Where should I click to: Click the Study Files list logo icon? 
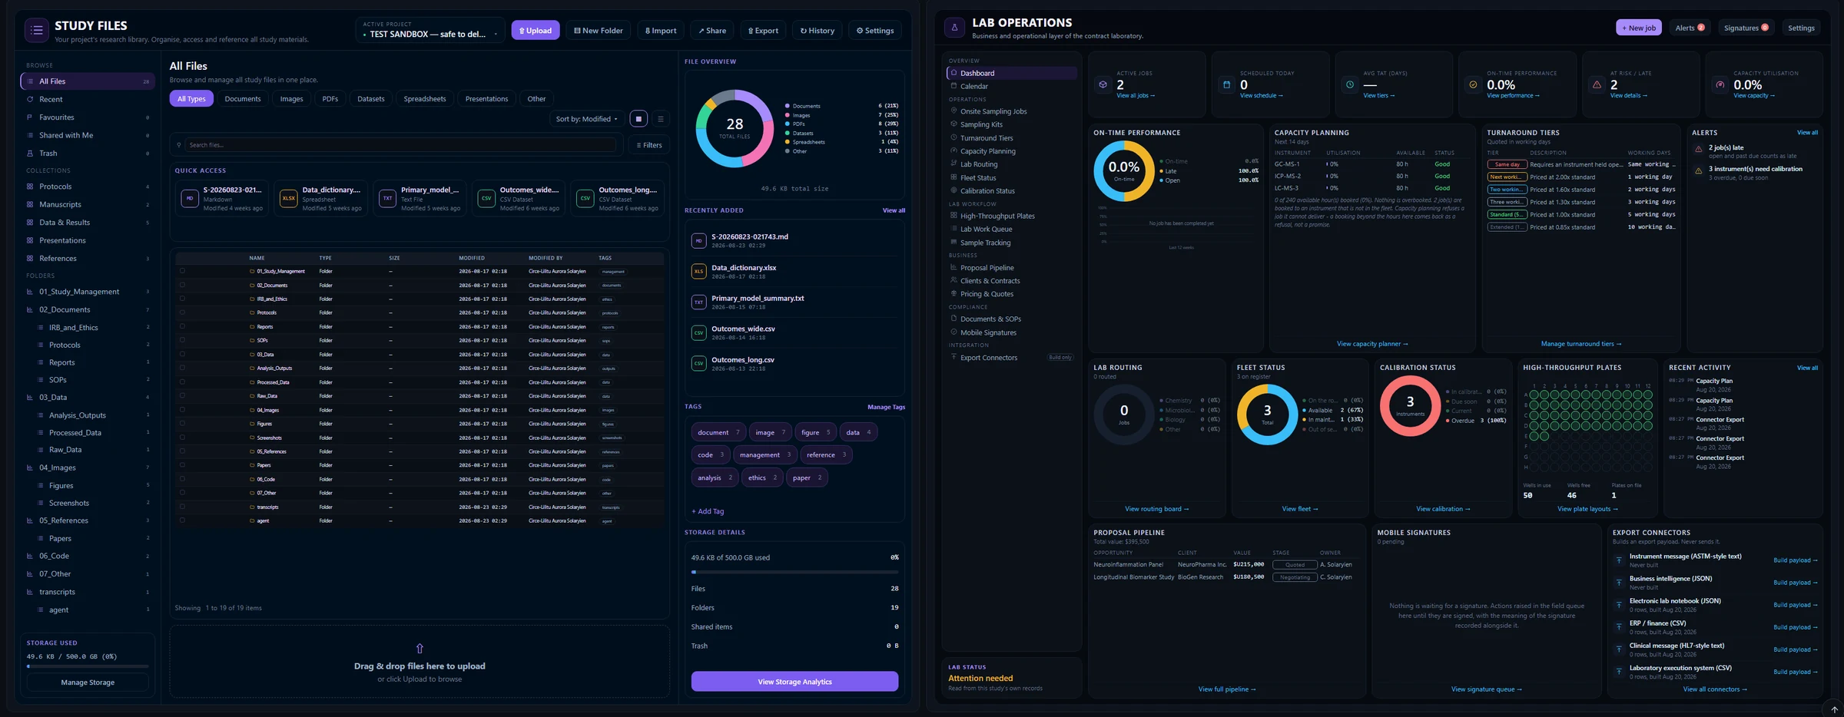(36, 31)
